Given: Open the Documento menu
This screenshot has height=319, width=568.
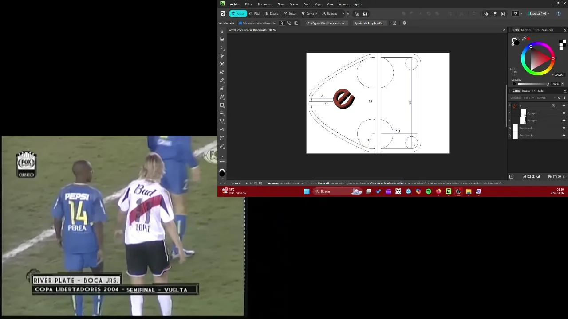Looking at the screenshot, I should 265,4.
